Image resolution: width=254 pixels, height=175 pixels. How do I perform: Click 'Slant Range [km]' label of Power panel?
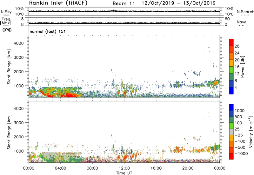point(9,67)
